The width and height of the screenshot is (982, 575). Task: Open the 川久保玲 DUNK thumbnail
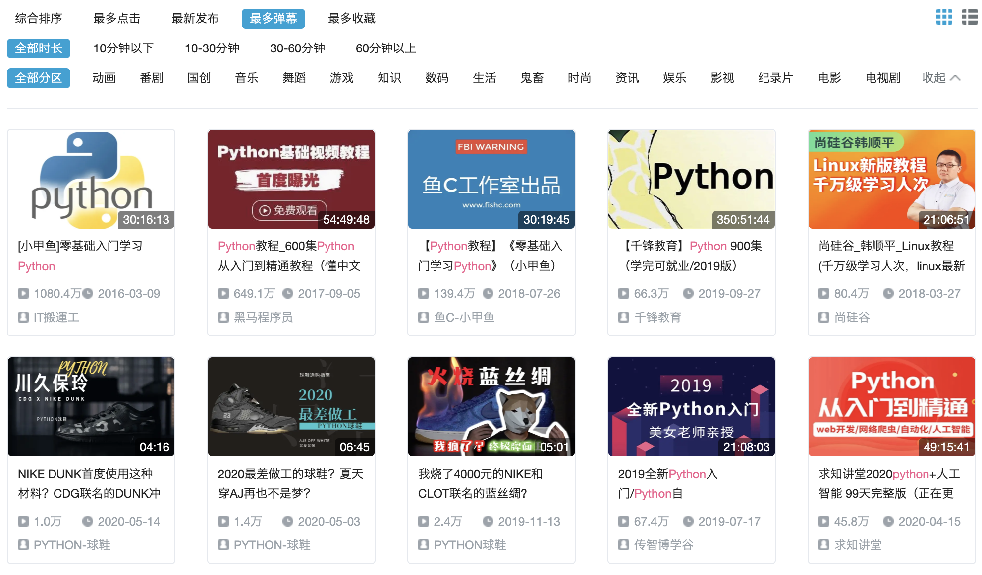click(x=91, y=407)
